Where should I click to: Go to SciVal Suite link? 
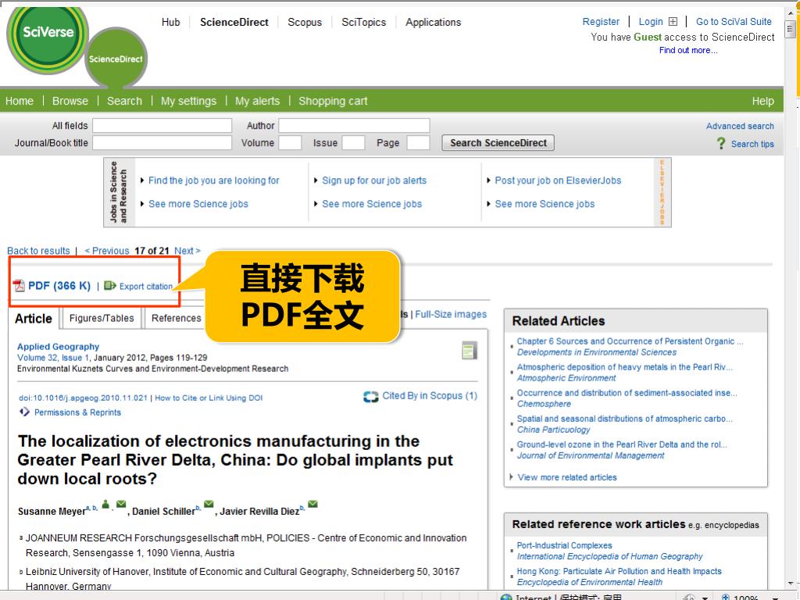[734, 21]
